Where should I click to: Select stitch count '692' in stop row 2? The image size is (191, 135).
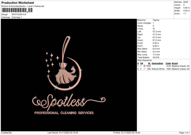[149, 69]
